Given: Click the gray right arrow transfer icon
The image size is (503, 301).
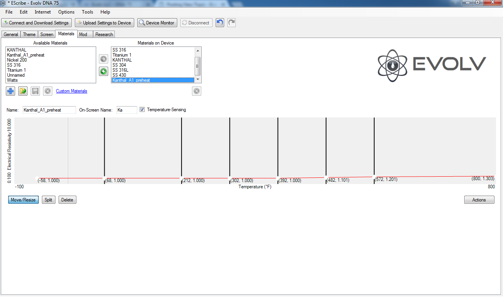Looking at the screenshot, I should tap(104, 59).
